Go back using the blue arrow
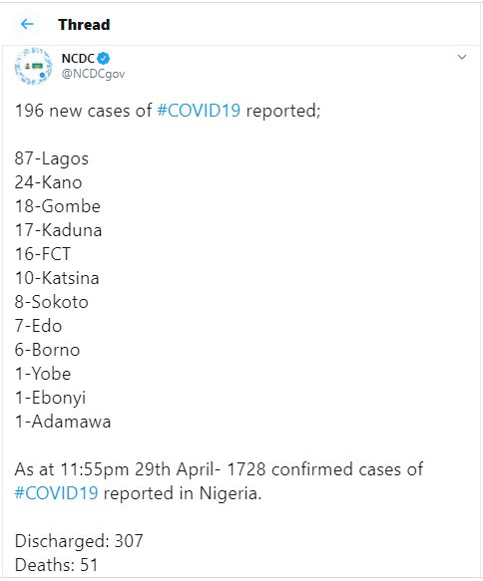 click(x=27, y=25)
